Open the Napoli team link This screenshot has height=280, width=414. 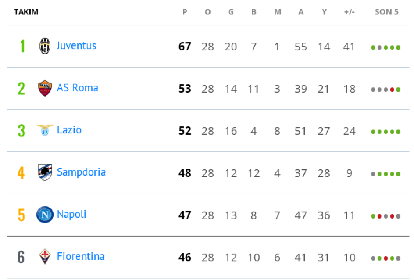click(71, 215)
